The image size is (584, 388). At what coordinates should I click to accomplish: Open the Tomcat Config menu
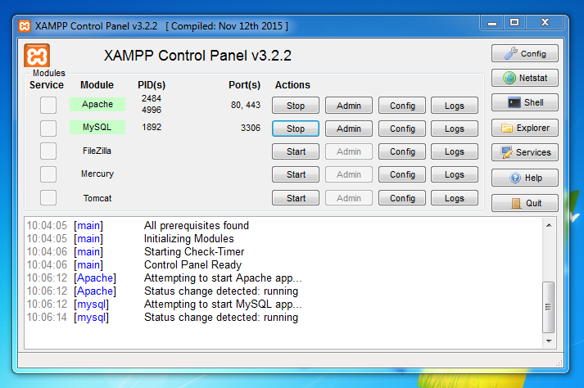tap(402, 198)
